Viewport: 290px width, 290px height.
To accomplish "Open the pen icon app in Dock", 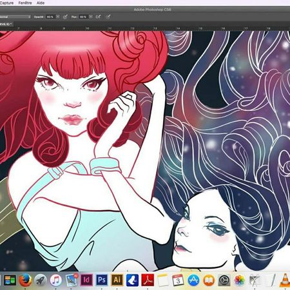I will (x=271, y=280).
